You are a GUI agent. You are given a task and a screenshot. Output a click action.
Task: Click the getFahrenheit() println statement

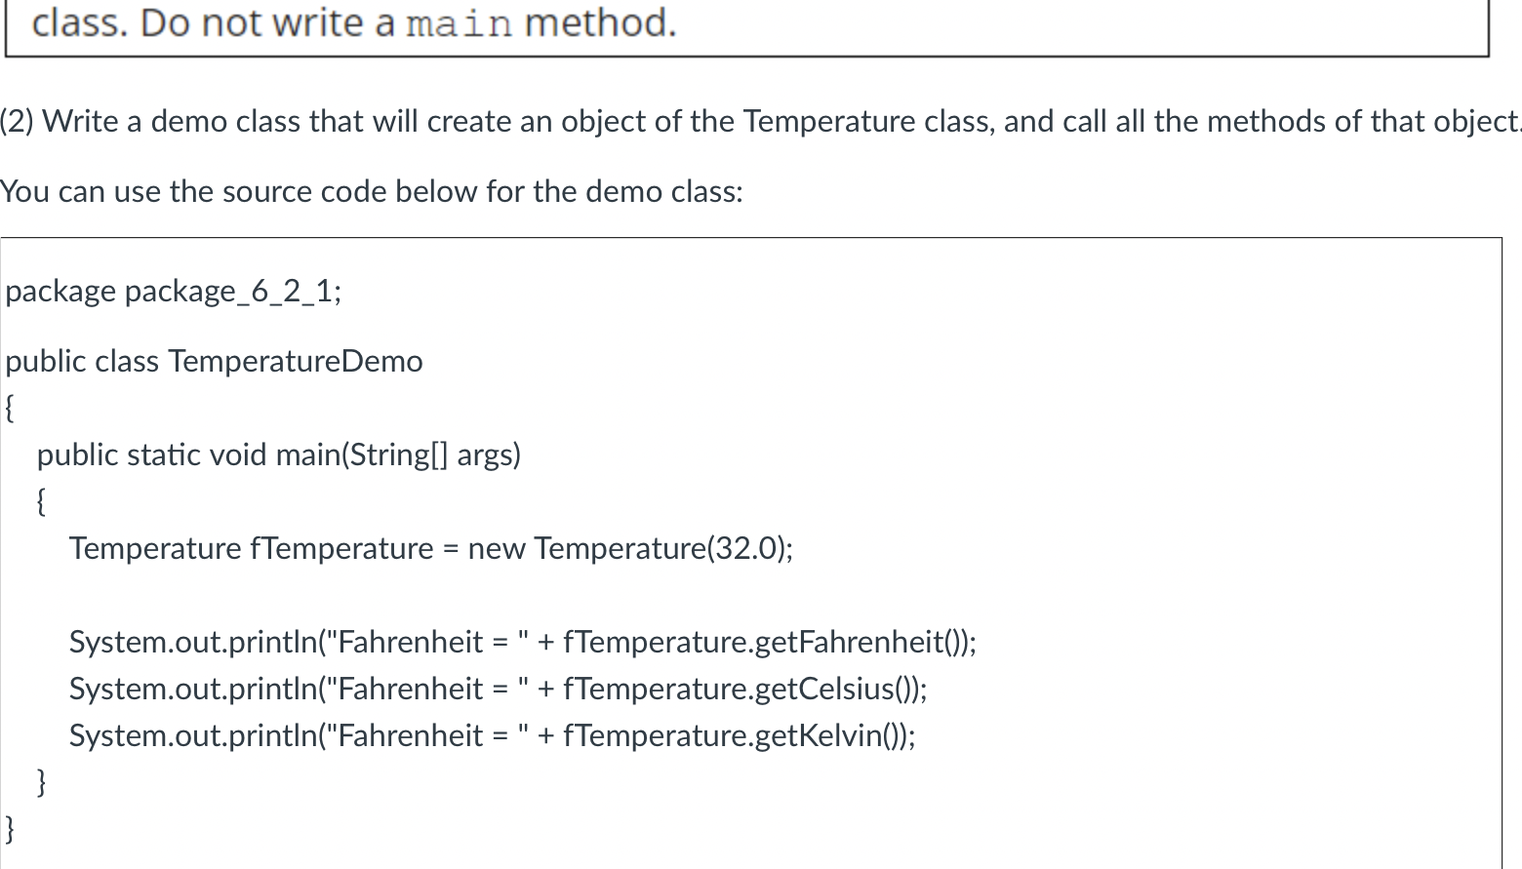523,643
